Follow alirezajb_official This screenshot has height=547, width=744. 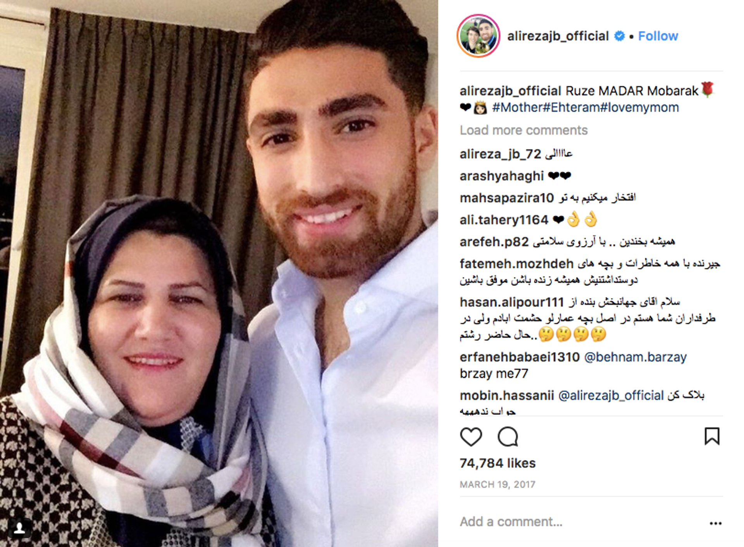(658, 36)
